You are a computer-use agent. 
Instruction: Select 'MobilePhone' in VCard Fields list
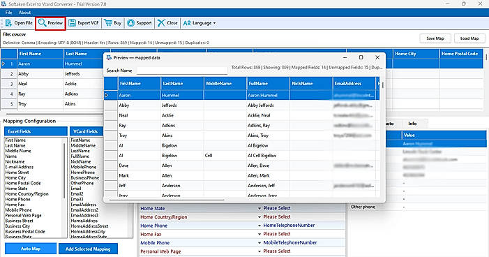coord(82,167)
